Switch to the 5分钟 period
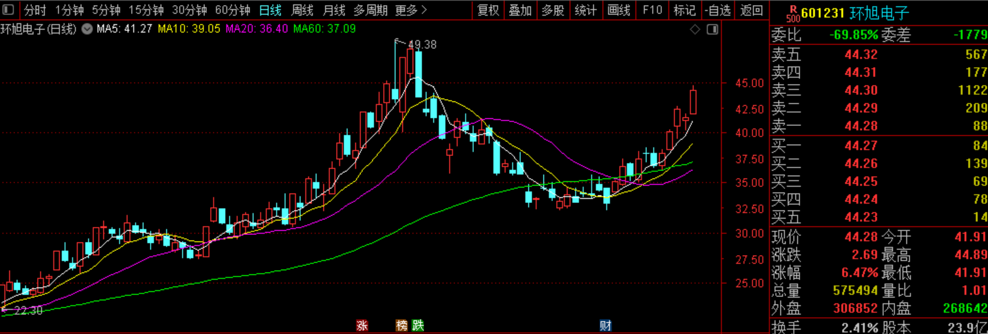 [x=106, y=10]
